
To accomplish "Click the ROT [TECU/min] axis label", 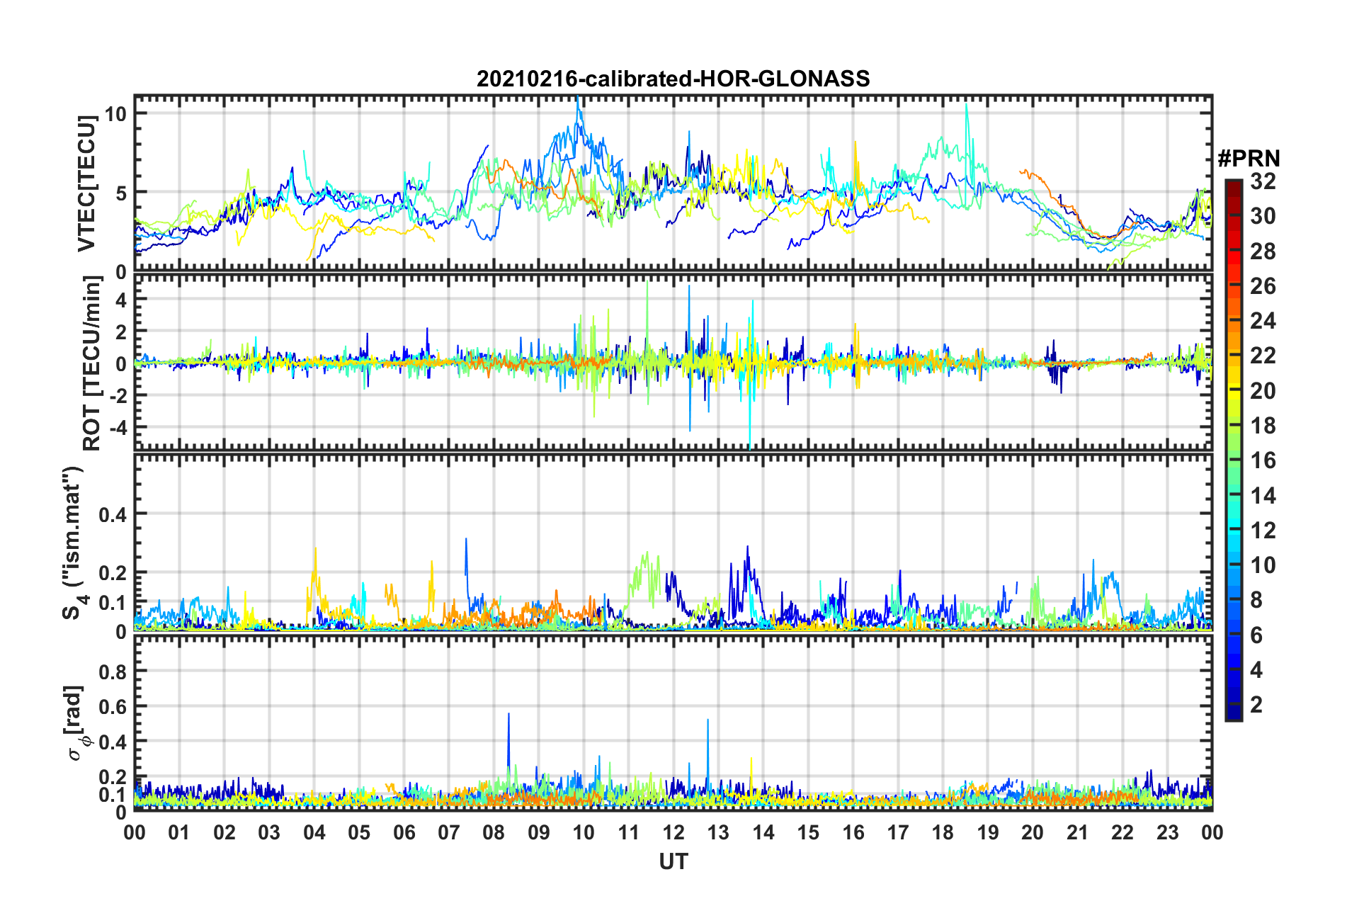I will 91,363.
